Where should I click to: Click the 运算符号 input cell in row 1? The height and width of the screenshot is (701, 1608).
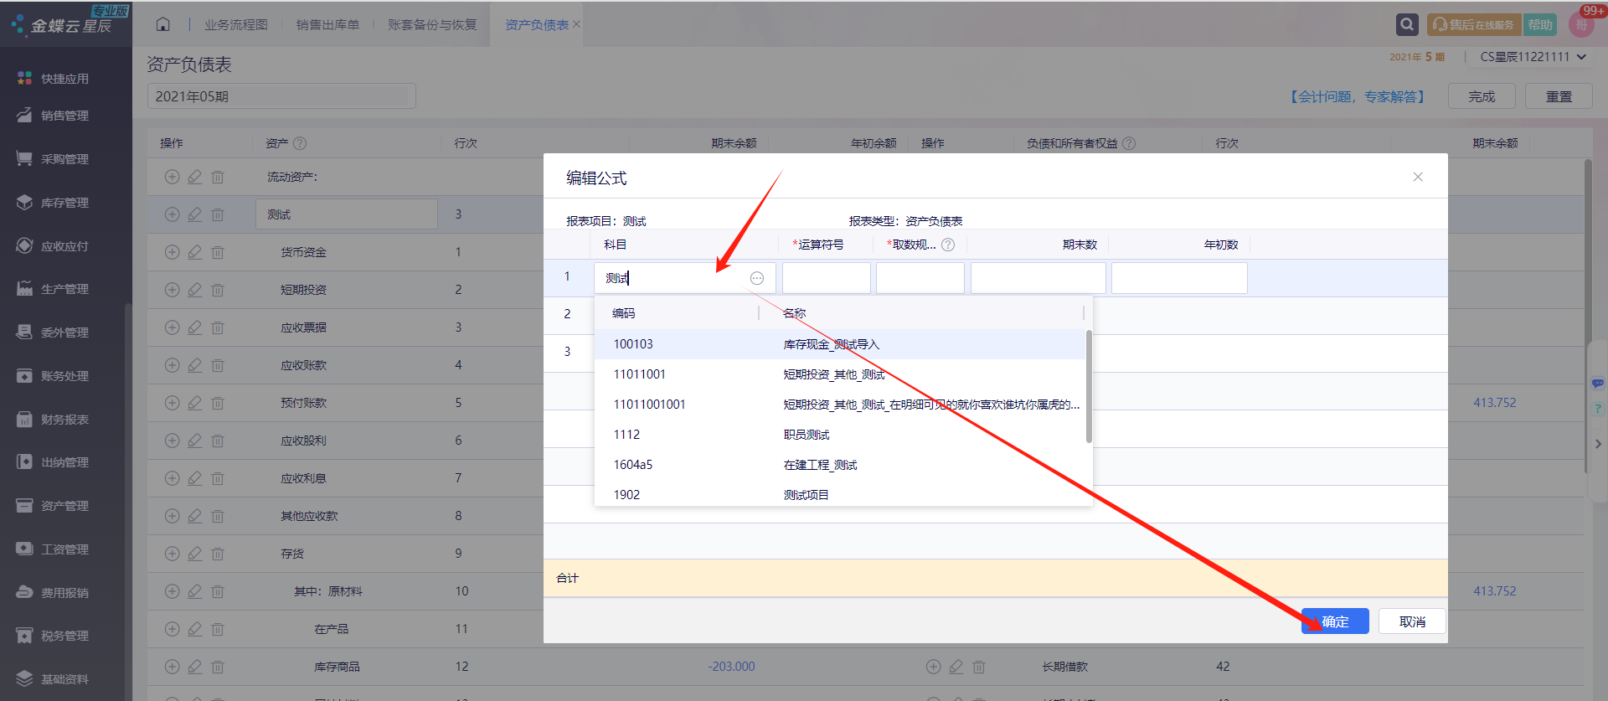(x=826, y=278)
